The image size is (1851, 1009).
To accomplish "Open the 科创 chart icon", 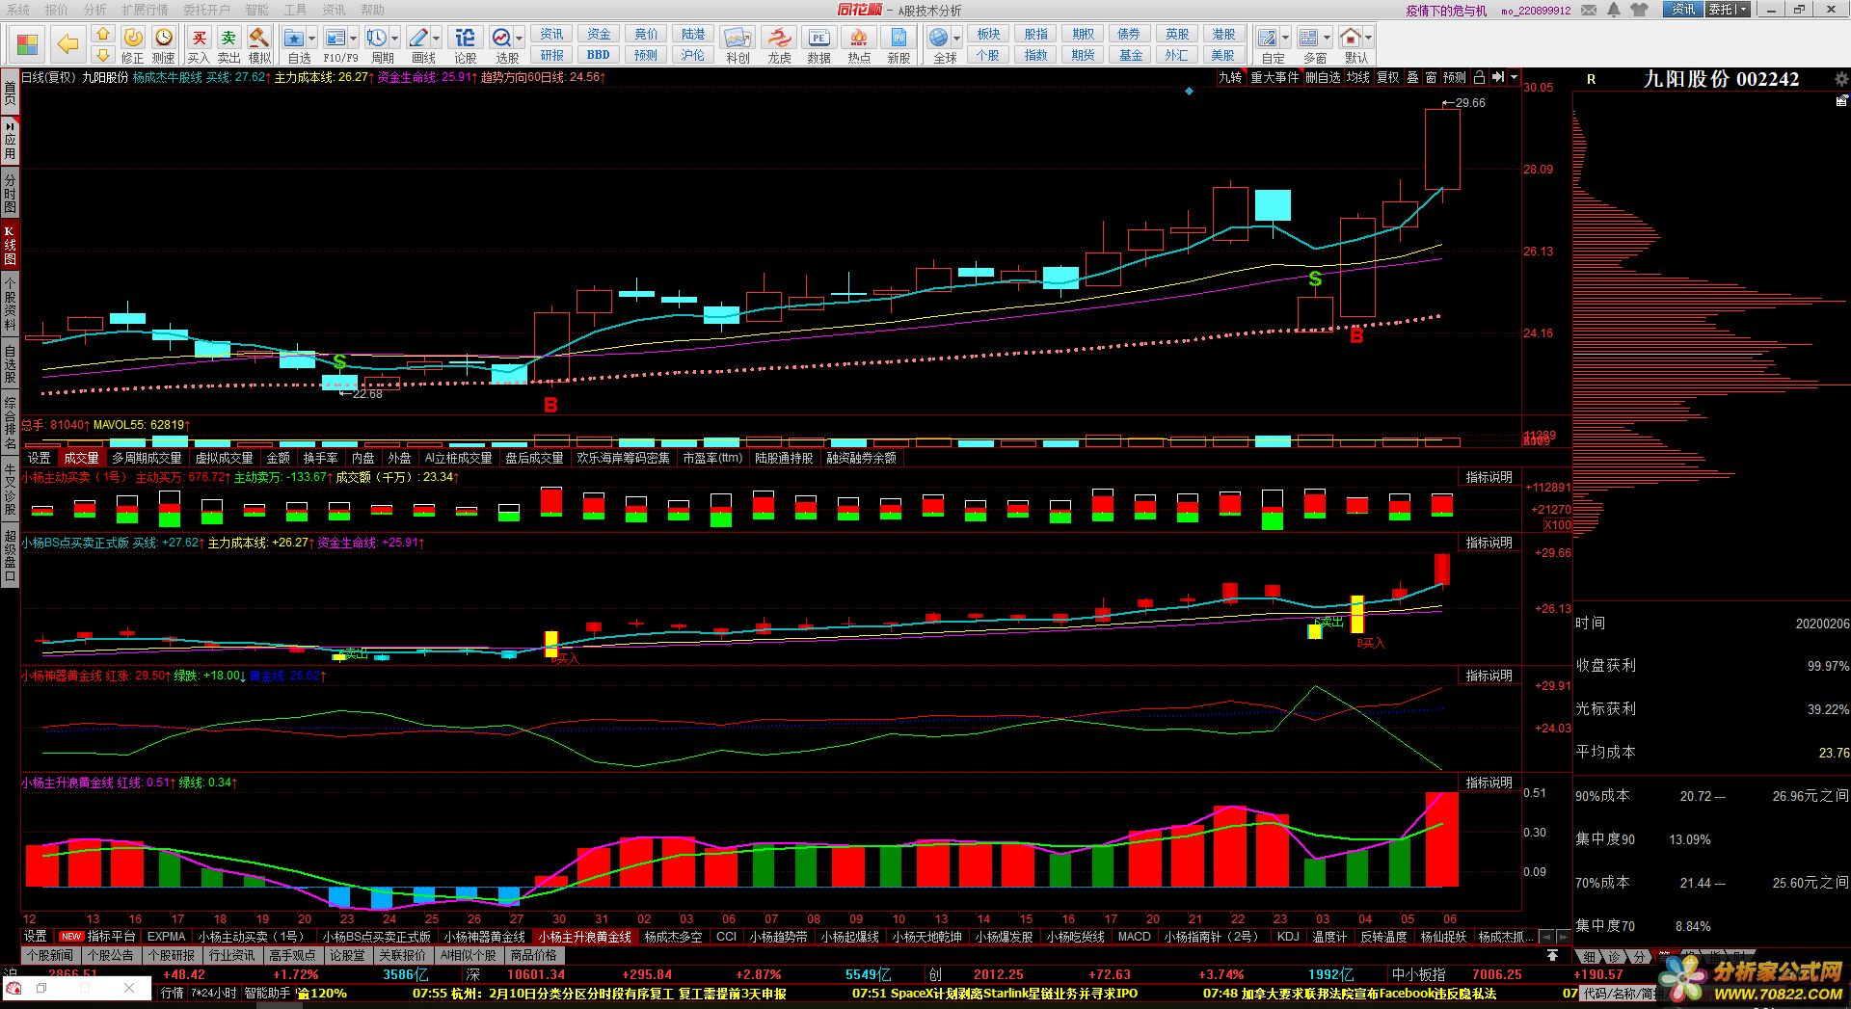I will coord(738,38).
